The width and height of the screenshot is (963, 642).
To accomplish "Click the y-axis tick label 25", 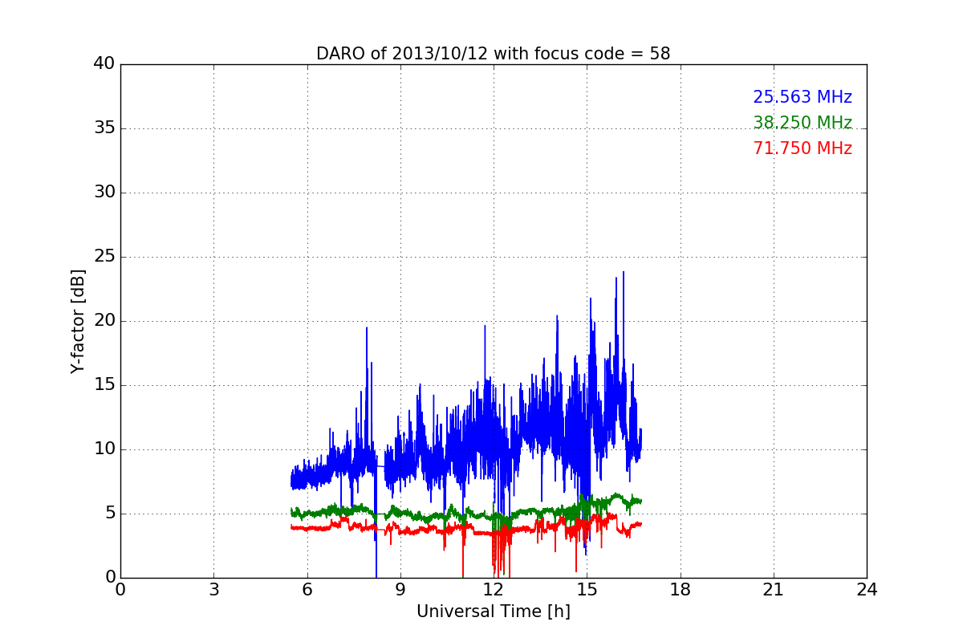I will [104, 257].
